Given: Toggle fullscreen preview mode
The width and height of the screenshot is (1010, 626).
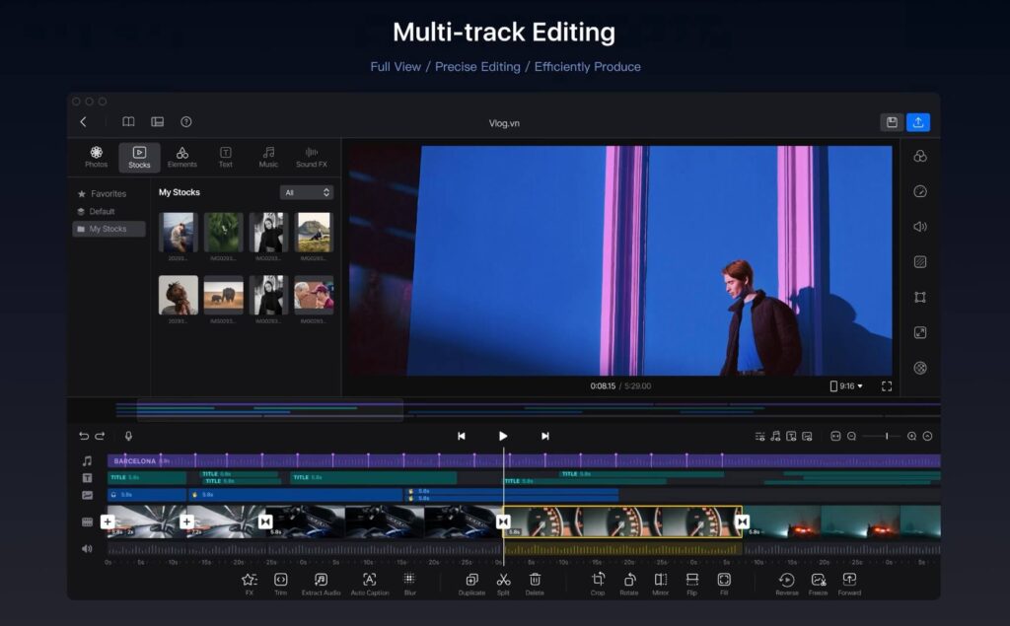Looking at the screenshot, I should click(x=886, y=386).
